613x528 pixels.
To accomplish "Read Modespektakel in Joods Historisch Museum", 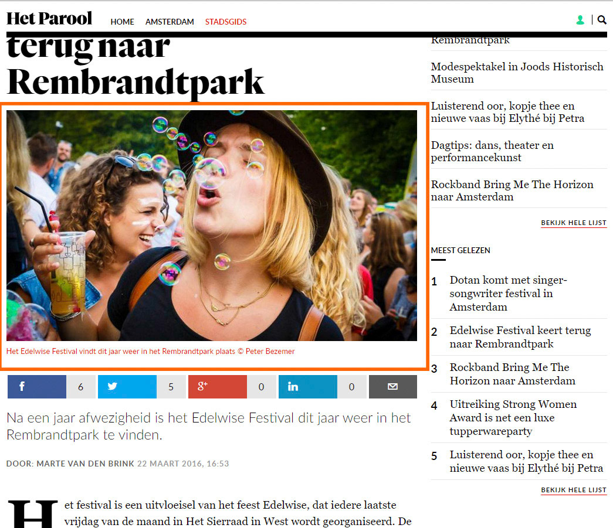I will click(x=517, y=73).
